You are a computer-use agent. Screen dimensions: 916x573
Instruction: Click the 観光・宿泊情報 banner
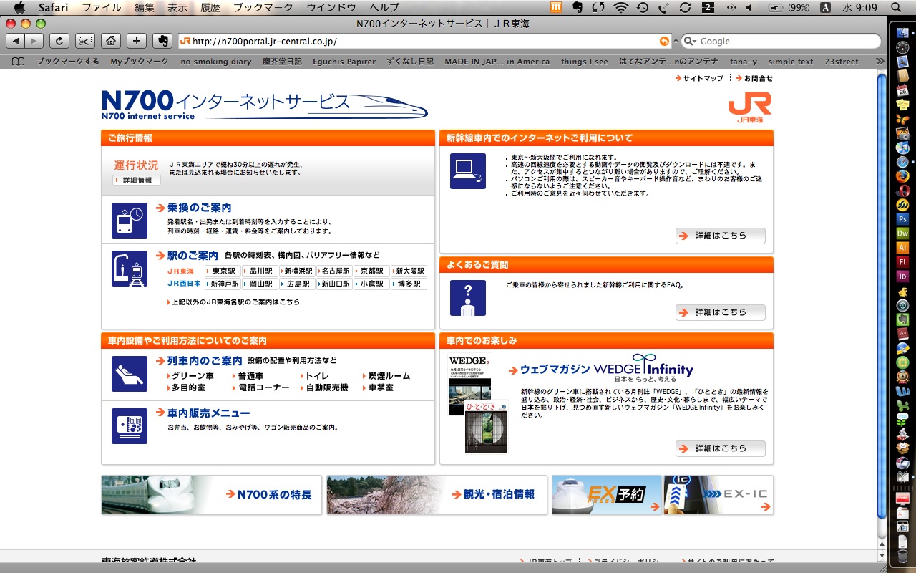pyautogui.click(x=437, y=495)
